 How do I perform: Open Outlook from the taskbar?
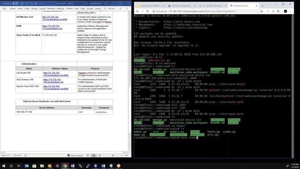27,166
